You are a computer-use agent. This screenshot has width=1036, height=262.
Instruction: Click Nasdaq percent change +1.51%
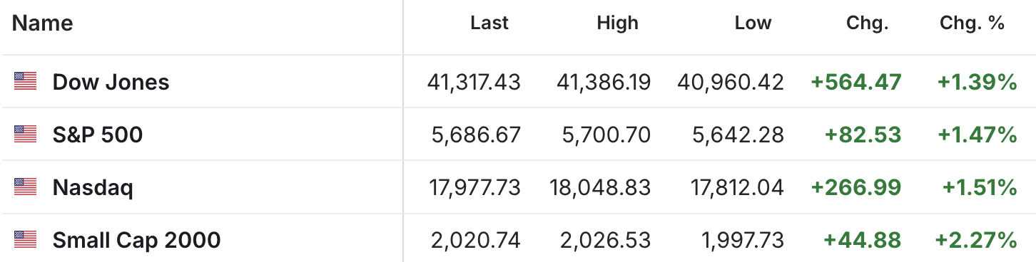(x=980, y=188)
